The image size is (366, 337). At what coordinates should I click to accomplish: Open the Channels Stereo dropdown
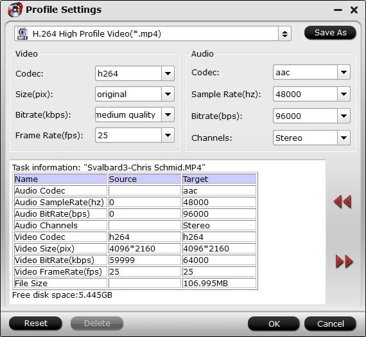(x=344, y=138)
